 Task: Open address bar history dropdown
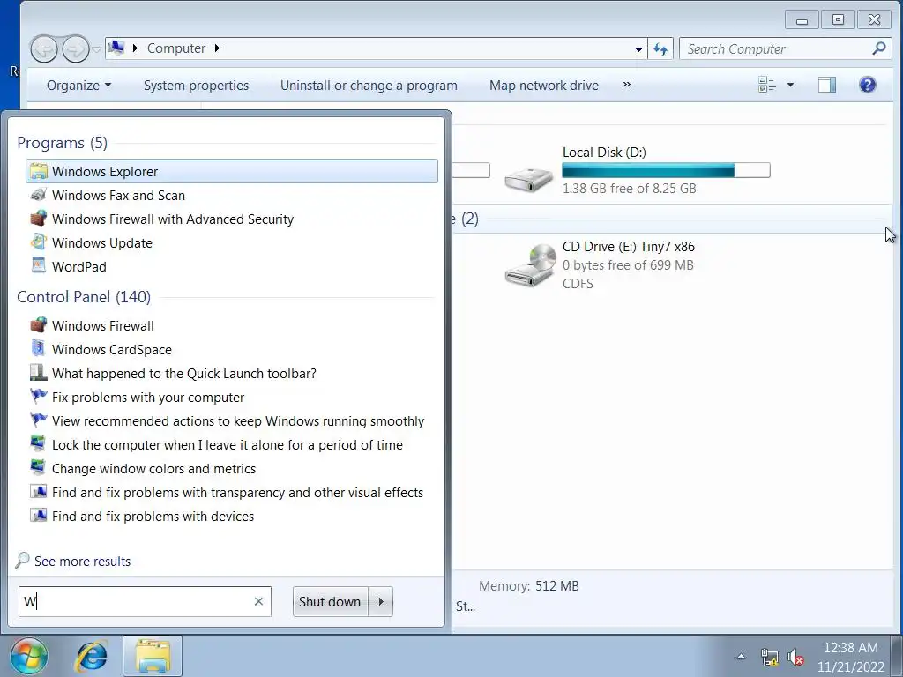638,49
